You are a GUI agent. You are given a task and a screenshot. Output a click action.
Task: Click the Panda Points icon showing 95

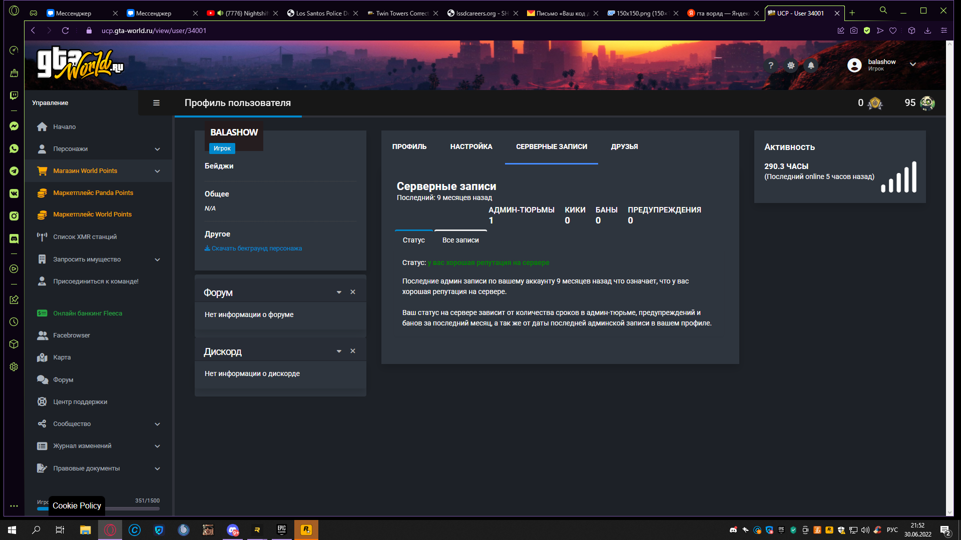click(927, 103)
